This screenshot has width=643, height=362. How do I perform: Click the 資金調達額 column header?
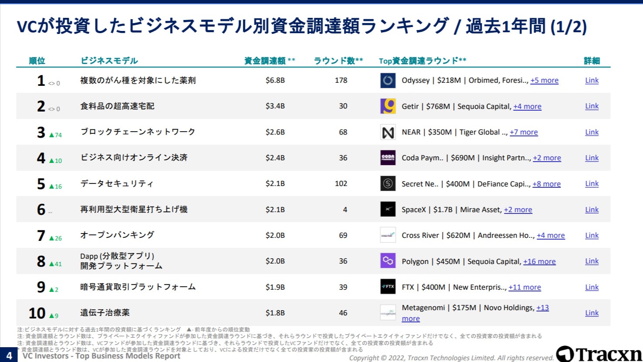point(269,61)
